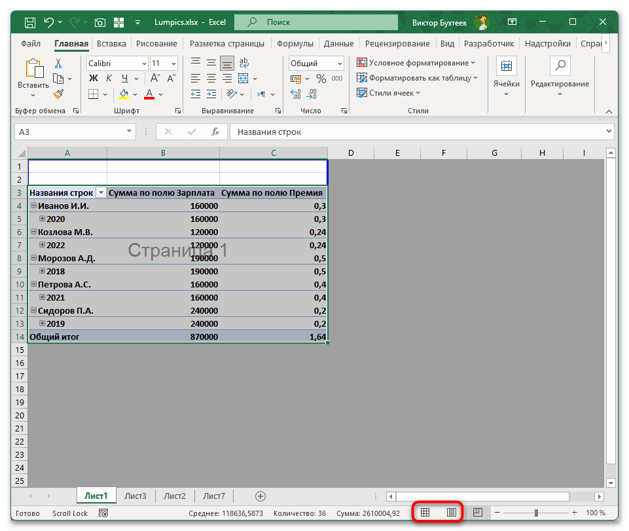This screenshot has width=629, height=531.
Task: Open the Названия строк filter dropdown
Action: 101,192
